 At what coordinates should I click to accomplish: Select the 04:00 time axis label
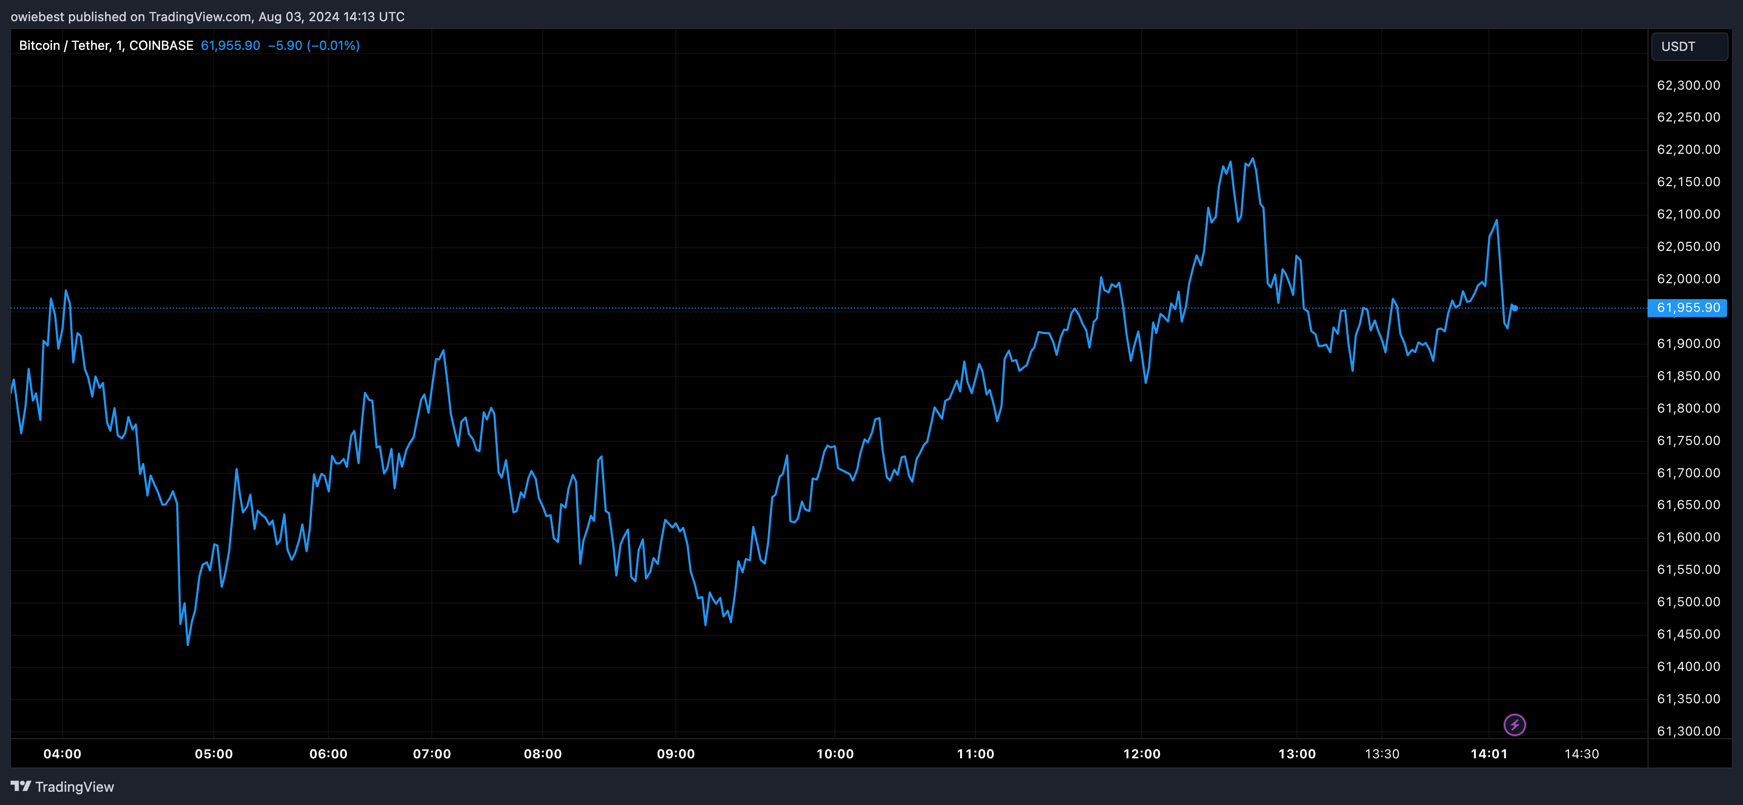[x=62, y=754]
